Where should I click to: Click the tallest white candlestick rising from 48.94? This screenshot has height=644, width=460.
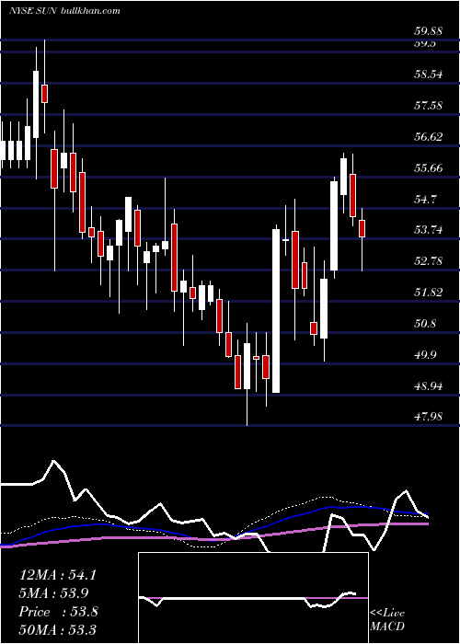point(276,311)
